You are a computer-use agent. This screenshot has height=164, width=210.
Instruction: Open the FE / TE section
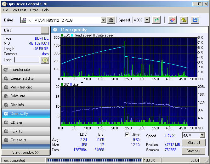[x=26, y=131]
